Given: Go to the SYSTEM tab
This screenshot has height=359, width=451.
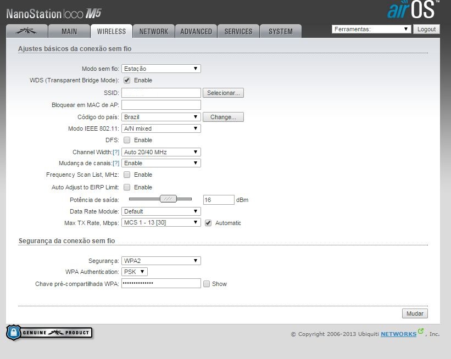Looking at the screenshot, I should click(281, 31).
